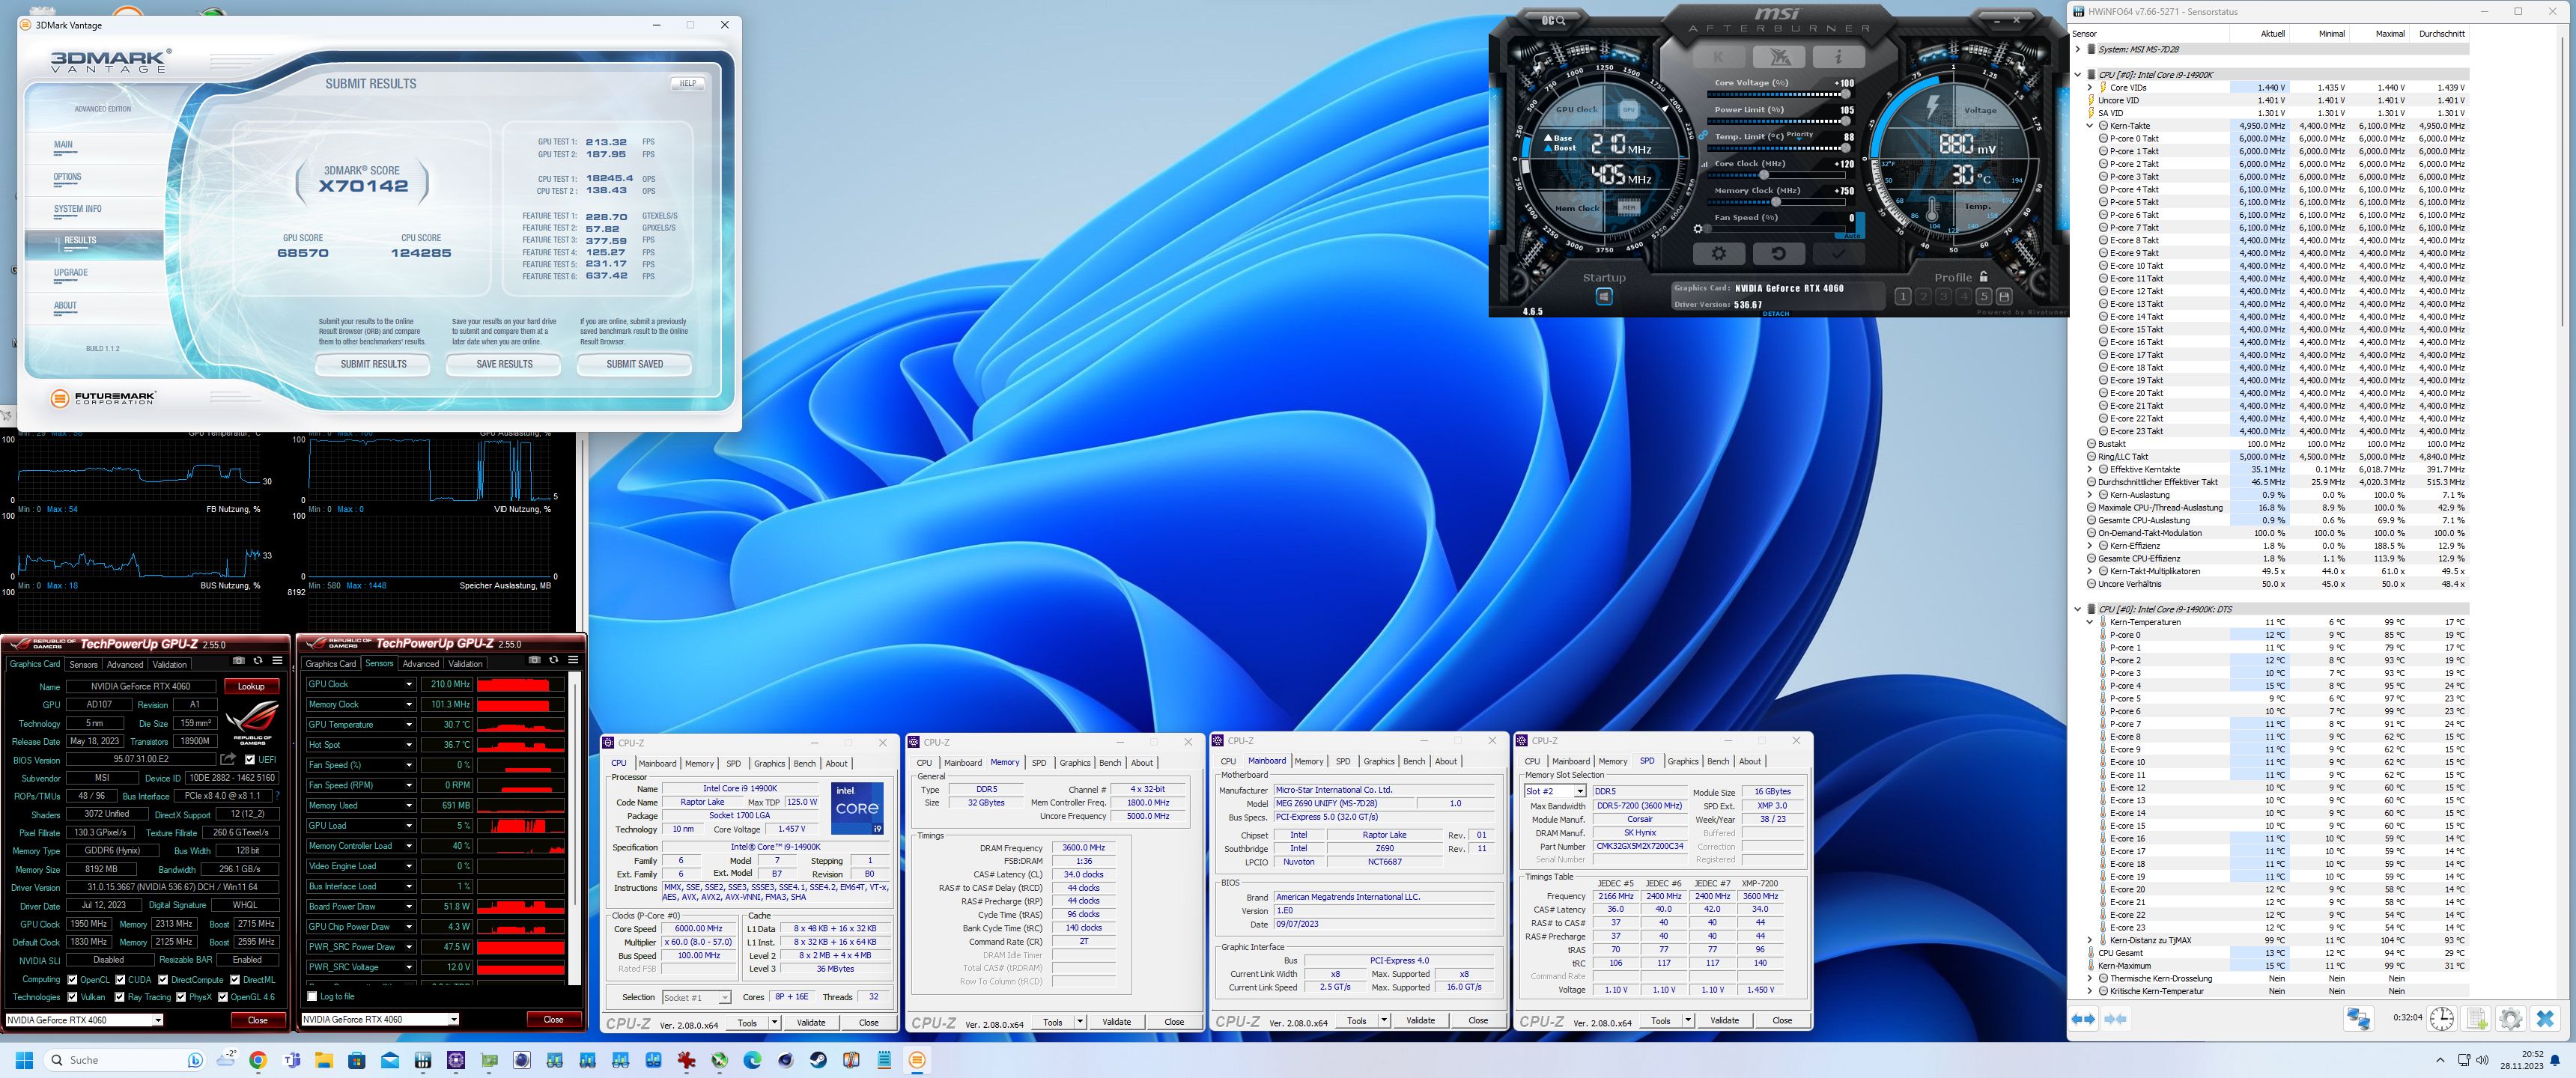Open CPU-Z memory Slot #2 dropdown
The width and height of the screenshot is (2576, 1078).
tap(1580, 792)
